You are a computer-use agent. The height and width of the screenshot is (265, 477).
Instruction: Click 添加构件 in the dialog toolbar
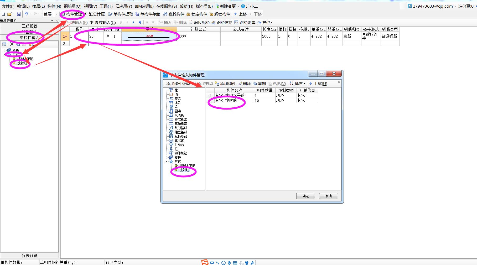point(225,84)
